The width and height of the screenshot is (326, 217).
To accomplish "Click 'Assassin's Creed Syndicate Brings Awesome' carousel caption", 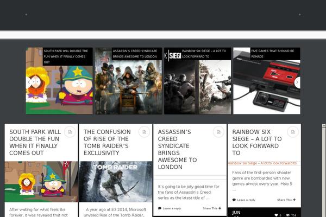I will click(135, 54).
